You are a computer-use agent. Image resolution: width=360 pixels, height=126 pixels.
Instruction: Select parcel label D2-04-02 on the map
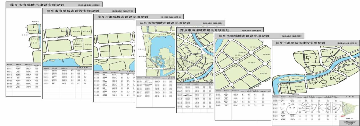(267, 54)
